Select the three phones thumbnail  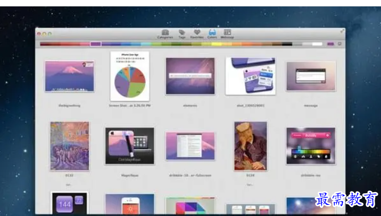pyautogui.click(x=251, y=209)
